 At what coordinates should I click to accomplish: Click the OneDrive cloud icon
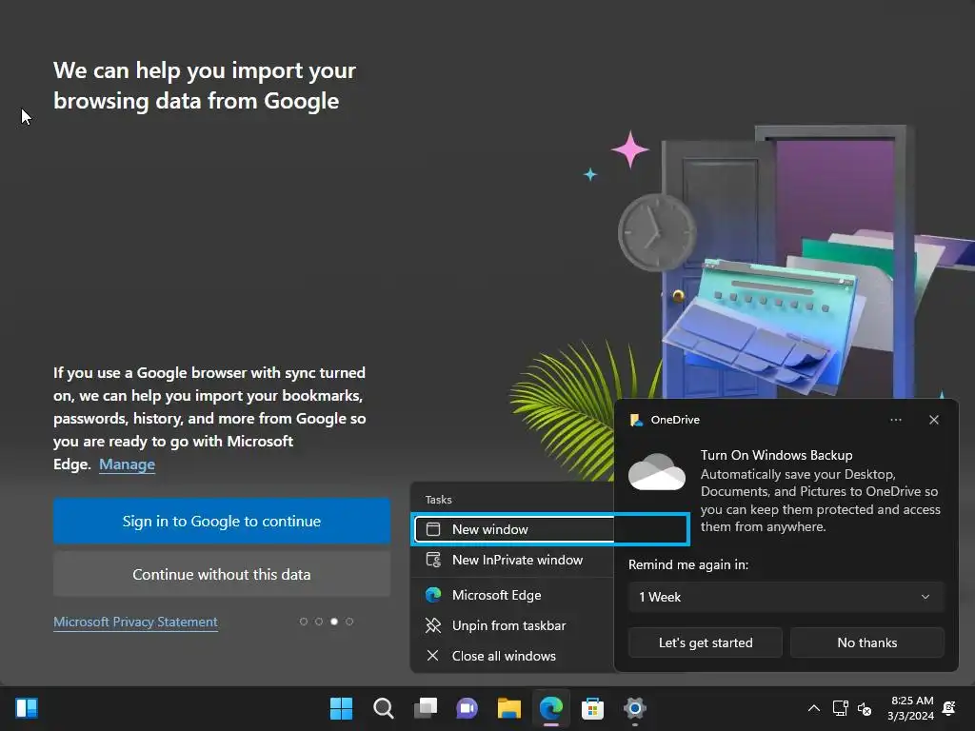tap(657, 472)
